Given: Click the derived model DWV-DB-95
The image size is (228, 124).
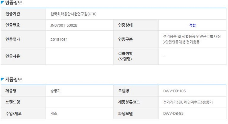Looking at the screenshot, I should pyautogui.click(x=173, y=114).
